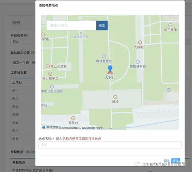Click the 添加地点 link behind the dialog

point(30,152)
